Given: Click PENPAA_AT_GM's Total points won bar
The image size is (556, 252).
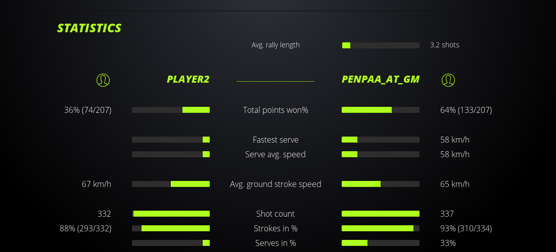Looking at the screenshot, I should [381, 110].
